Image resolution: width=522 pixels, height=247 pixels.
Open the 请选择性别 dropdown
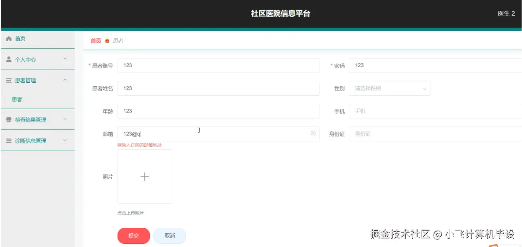coord(390,88)
